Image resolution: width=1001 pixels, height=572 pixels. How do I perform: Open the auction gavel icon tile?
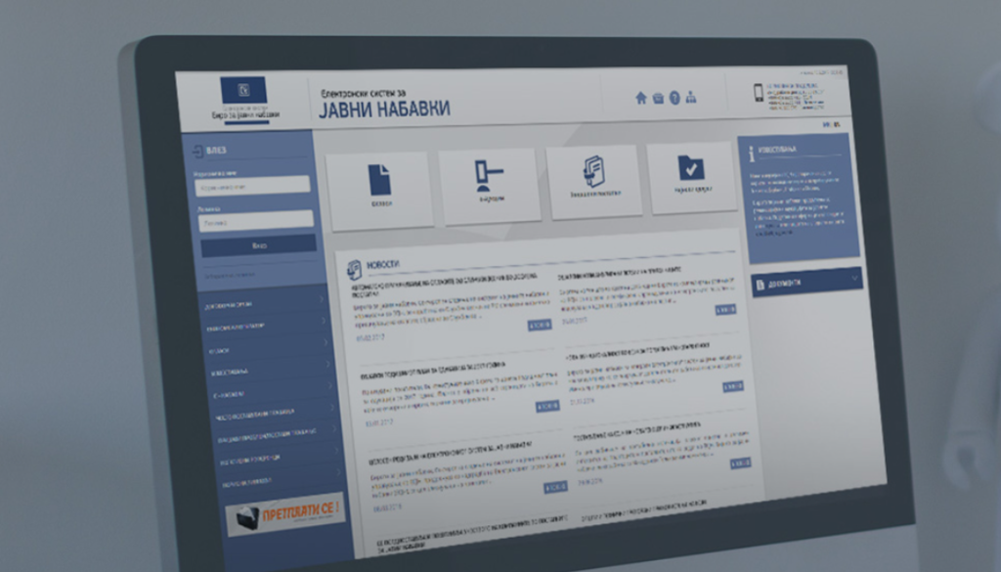(x=488, y=183)
